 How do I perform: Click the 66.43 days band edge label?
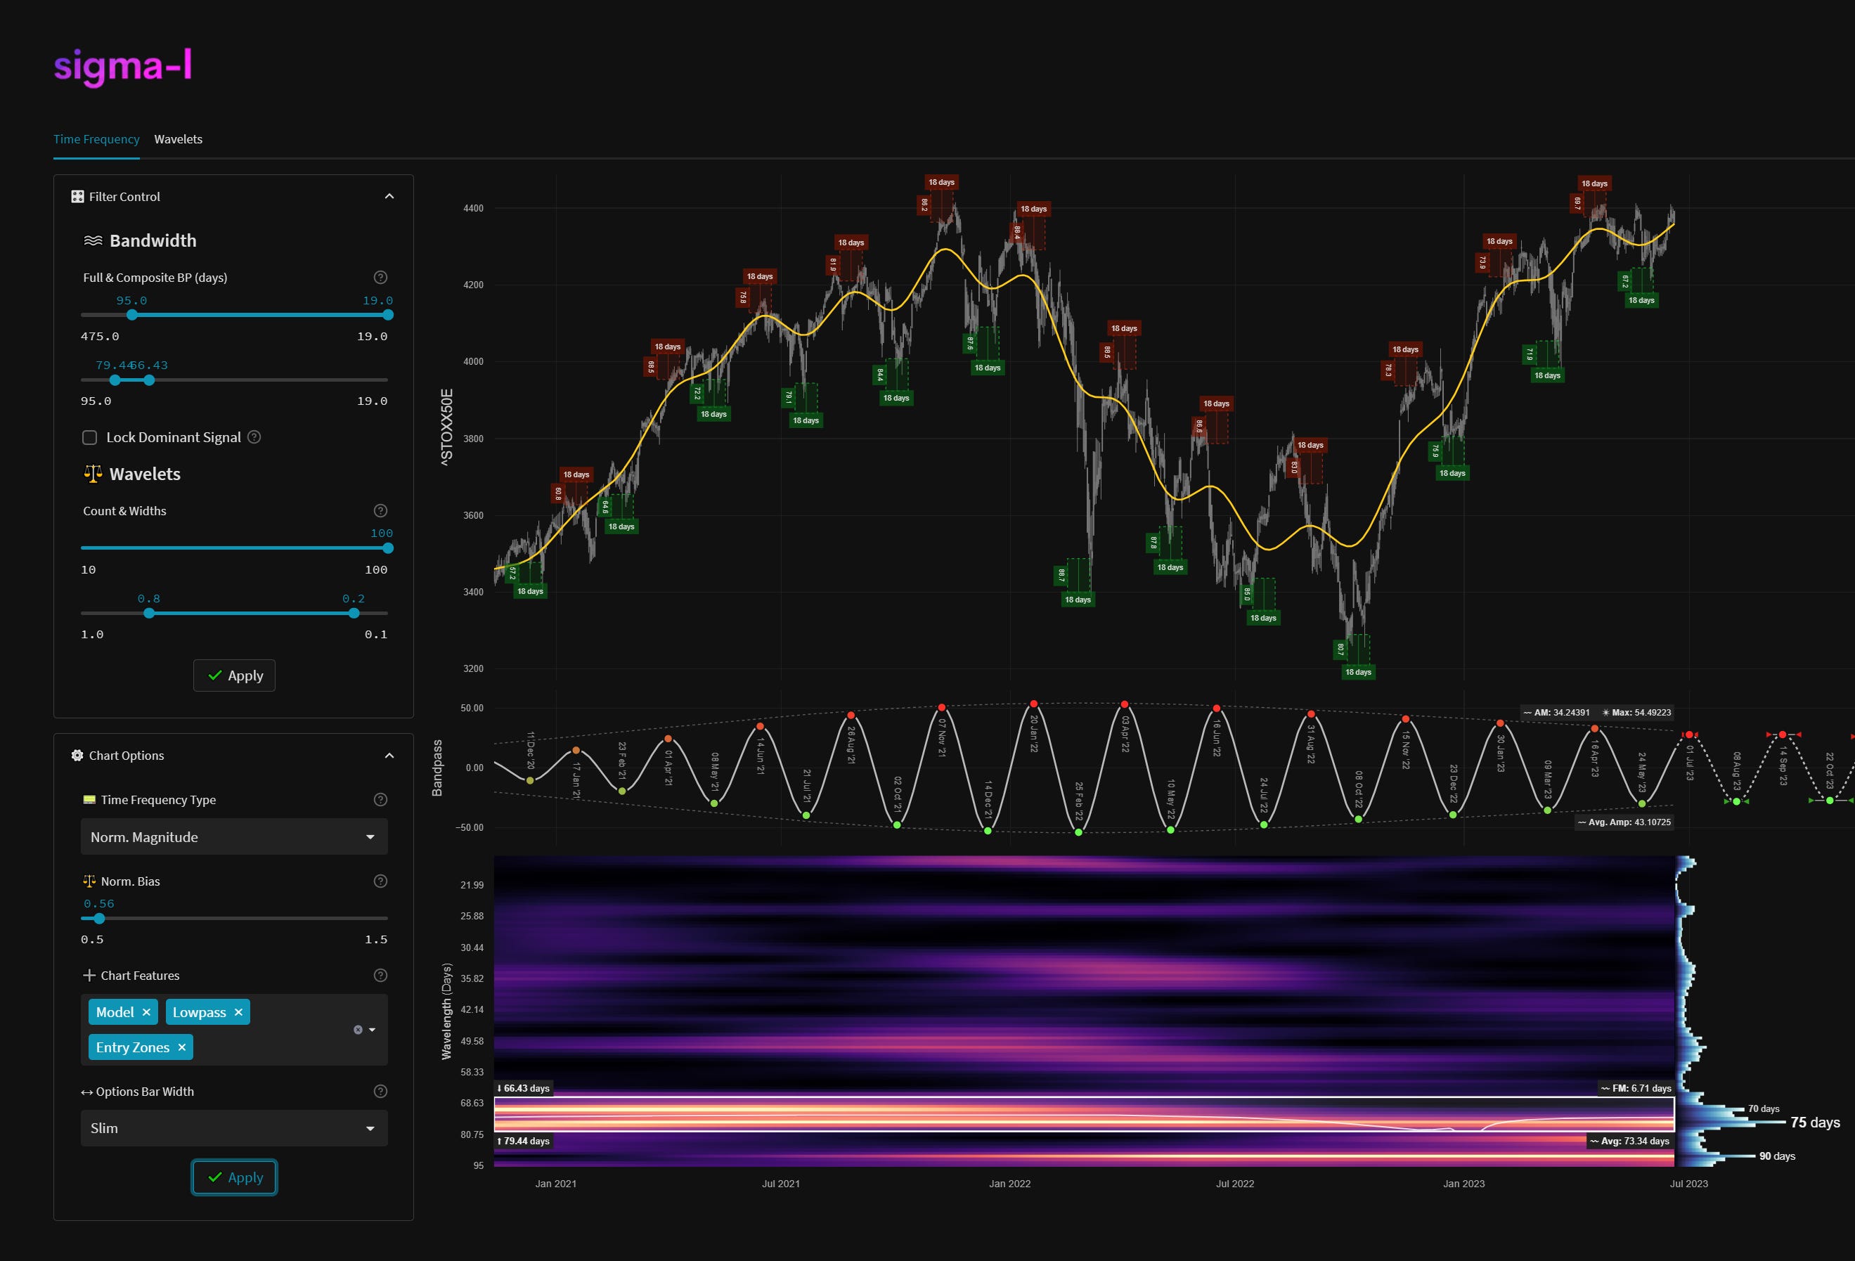[x=524, y=1088]
